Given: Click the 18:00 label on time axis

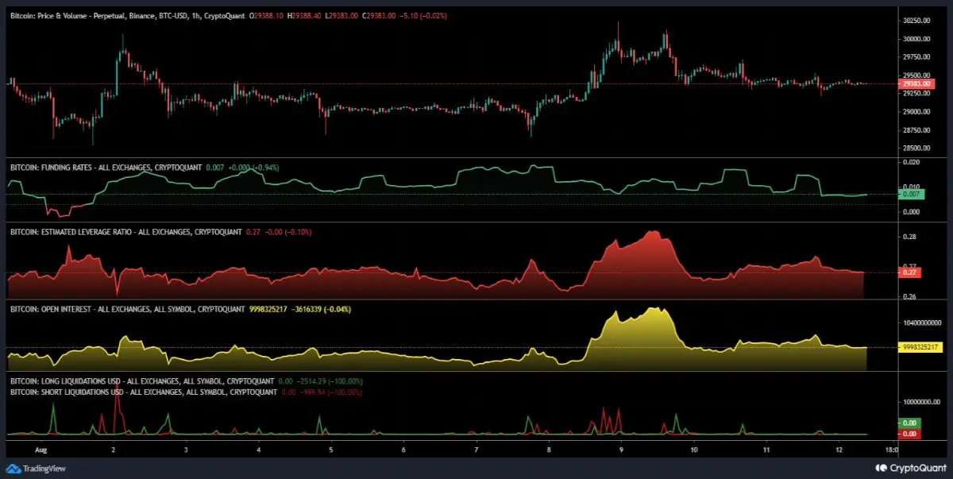Looking at the screenshot, I should (x=893, y=449).
